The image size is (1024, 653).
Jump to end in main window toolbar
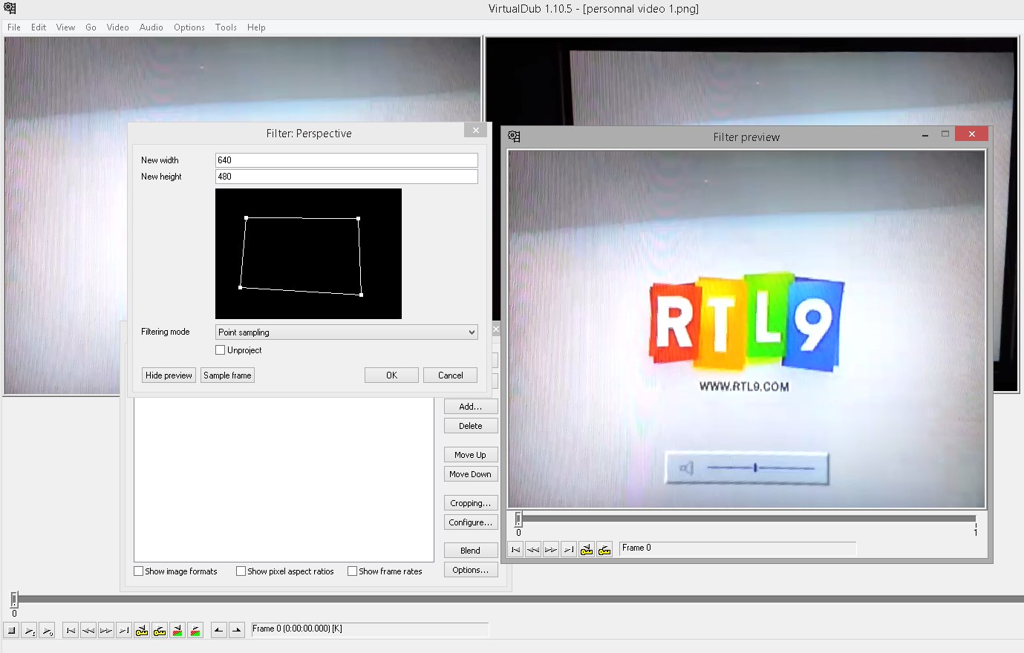coord(125,631)
